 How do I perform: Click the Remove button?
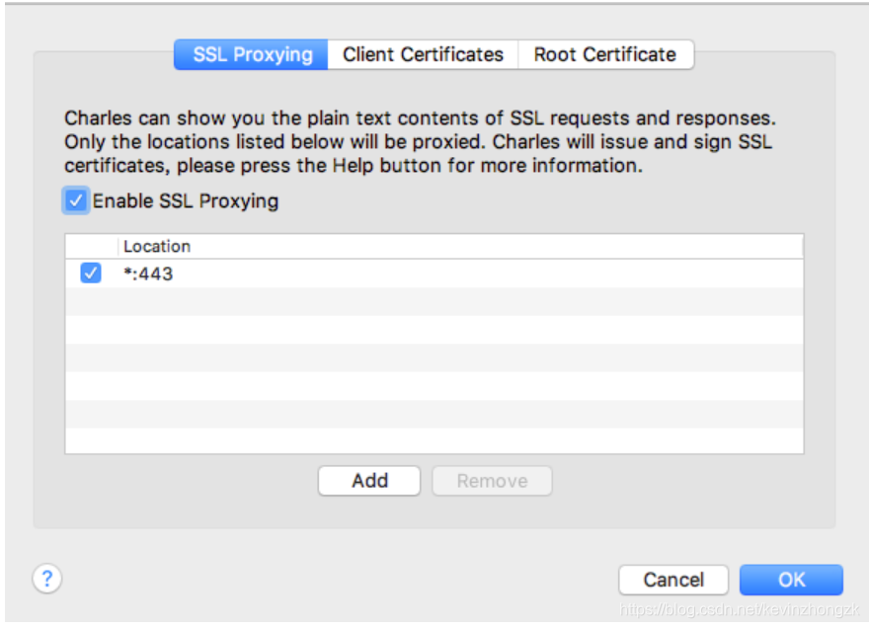(x=492, y=481)
